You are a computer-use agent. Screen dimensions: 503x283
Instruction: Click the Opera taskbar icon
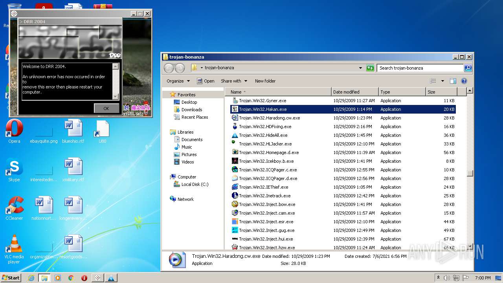pos(84,278)
